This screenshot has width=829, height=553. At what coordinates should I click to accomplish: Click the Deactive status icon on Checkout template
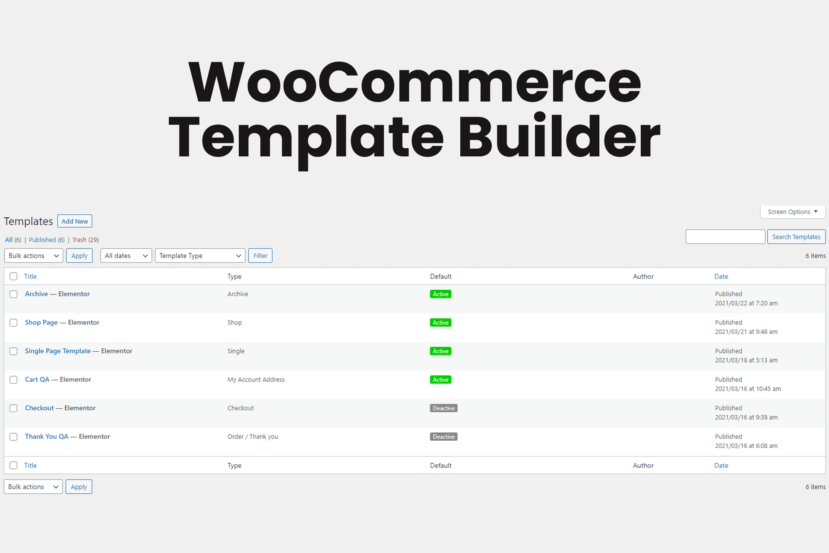click(442, 408)
